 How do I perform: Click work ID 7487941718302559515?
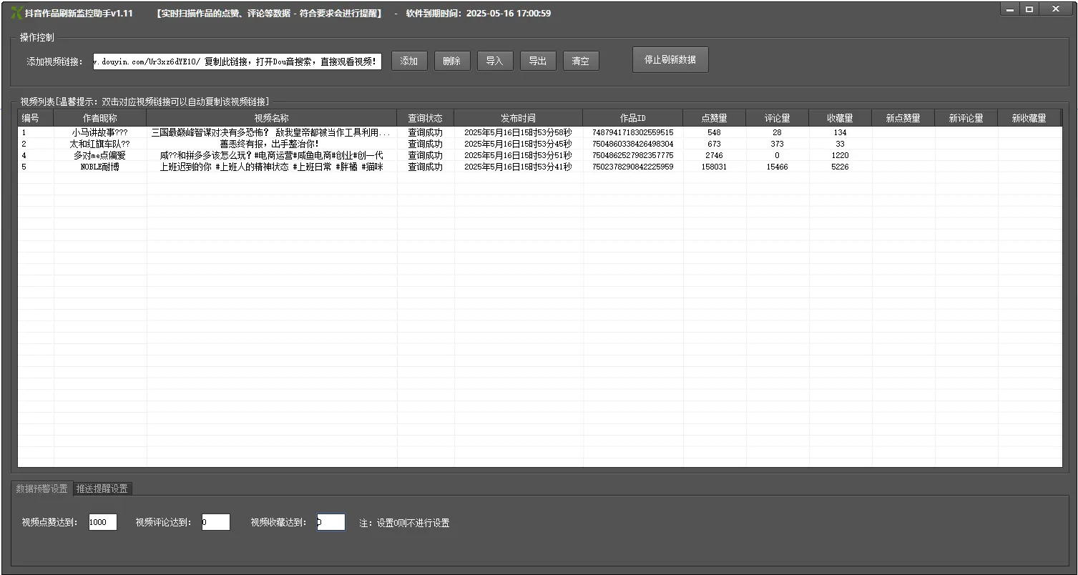[632, 132]
